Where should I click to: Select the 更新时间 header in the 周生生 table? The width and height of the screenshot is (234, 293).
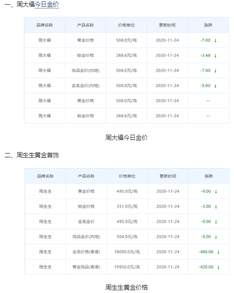[x=168, y=176]
